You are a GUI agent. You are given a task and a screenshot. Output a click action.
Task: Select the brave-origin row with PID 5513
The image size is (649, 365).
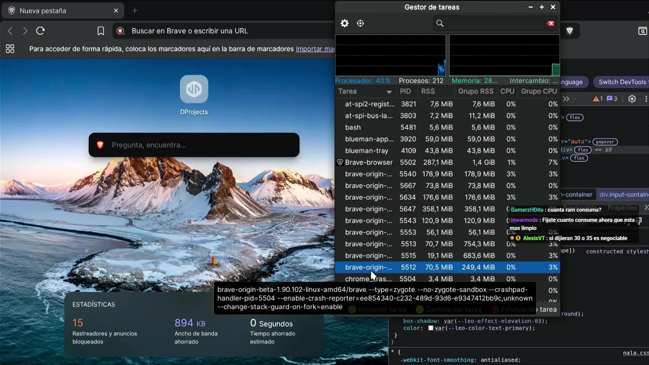tap(448, 244)
